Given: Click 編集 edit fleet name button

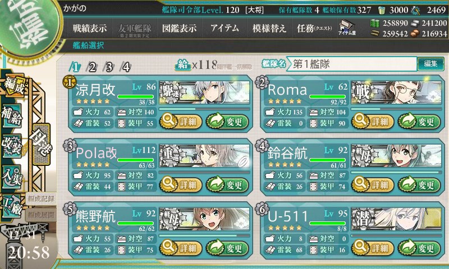Looking at the screenshot, I should click(x=430, y=63).
